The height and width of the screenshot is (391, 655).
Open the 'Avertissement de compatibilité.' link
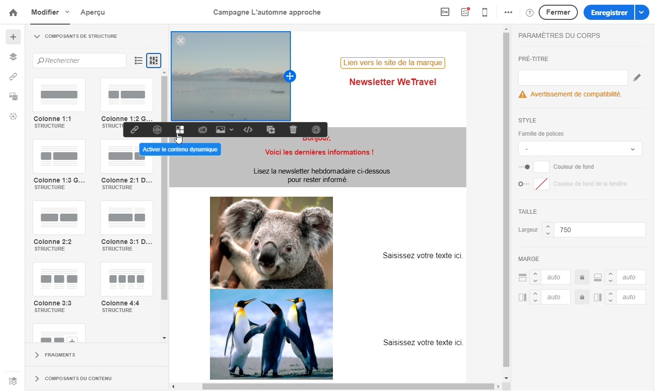point(576,94)
